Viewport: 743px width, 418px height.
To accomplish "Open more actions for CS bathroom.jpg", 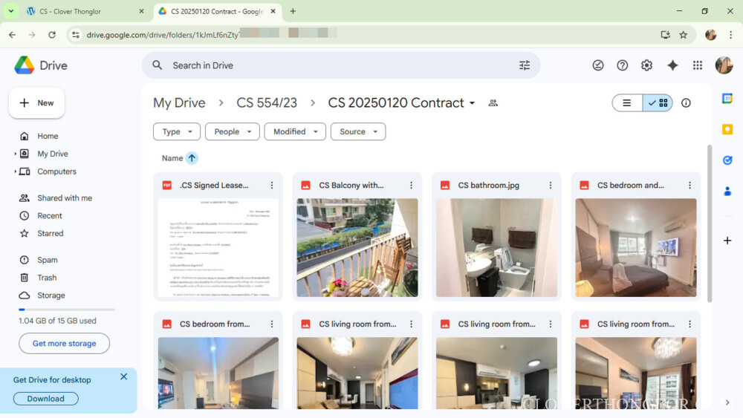I will click(551, 186).
